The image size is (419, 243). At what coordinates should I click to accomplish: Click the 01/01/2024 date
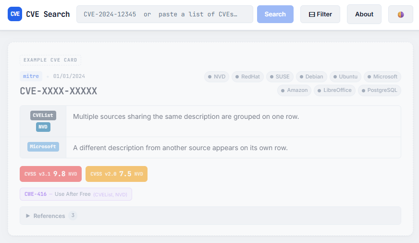click(69, 77)
